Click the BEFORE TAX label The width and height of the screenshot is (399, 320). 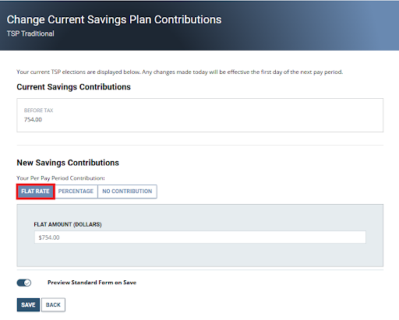coord(39,111)
